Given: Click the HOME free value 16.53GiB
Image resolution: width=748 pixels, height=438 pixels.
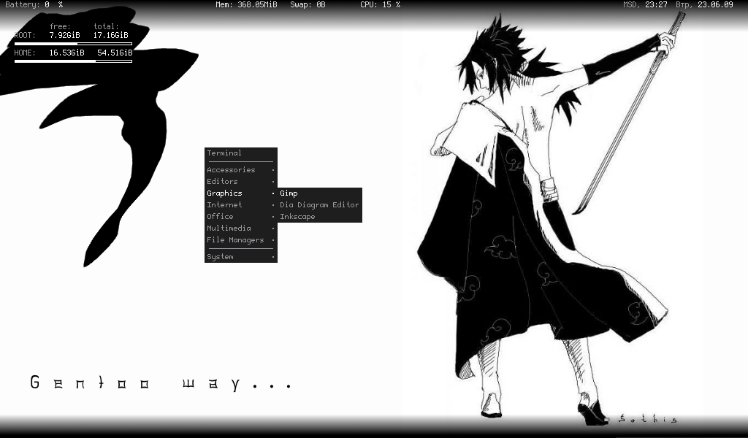Looking at the screenshot, I should (66, 53).
